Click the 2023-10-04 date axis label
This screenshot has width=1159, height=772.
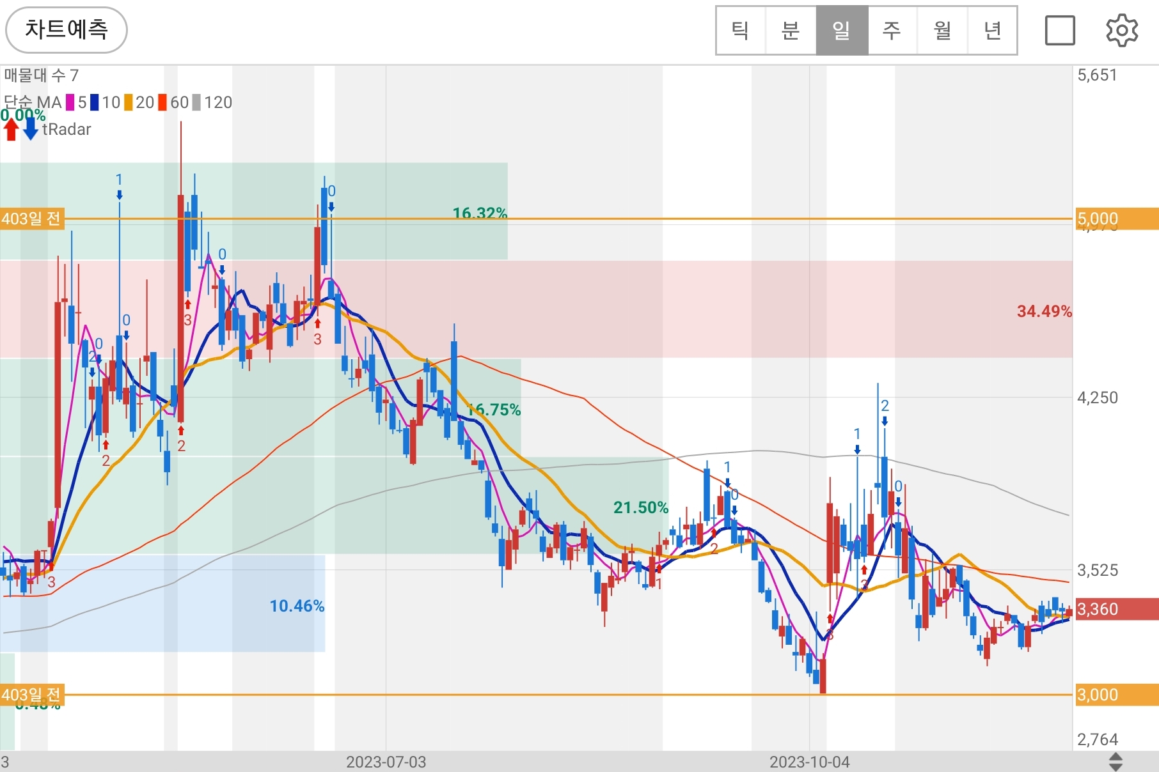(x=810, y=762)
